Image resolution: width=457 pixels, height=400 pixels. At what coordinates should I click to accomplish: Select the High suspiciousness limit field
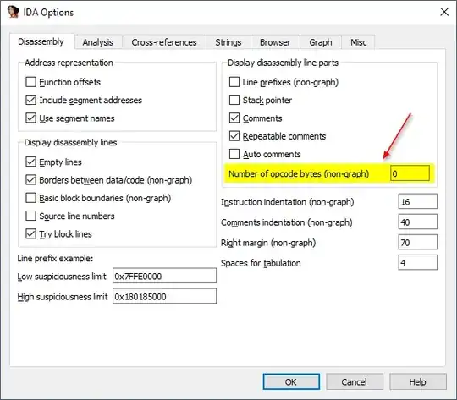[165, 296]
